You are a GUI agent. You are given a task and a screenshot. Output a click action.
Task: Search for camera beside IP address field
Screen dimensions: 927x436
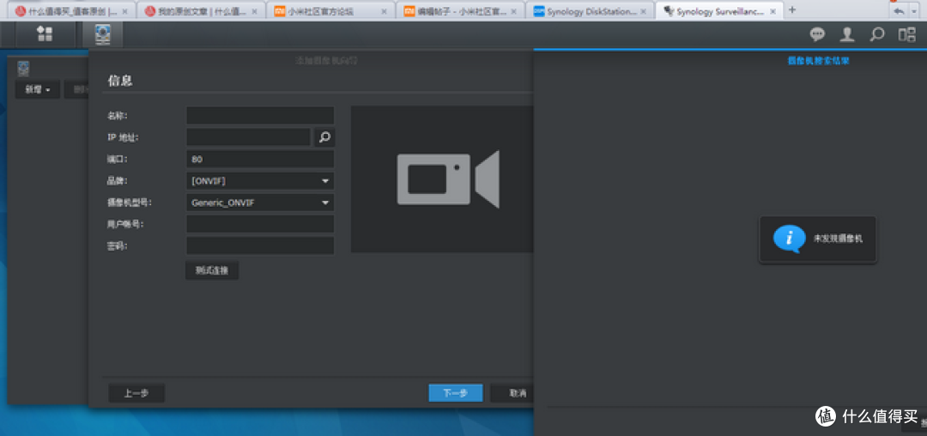324,137
